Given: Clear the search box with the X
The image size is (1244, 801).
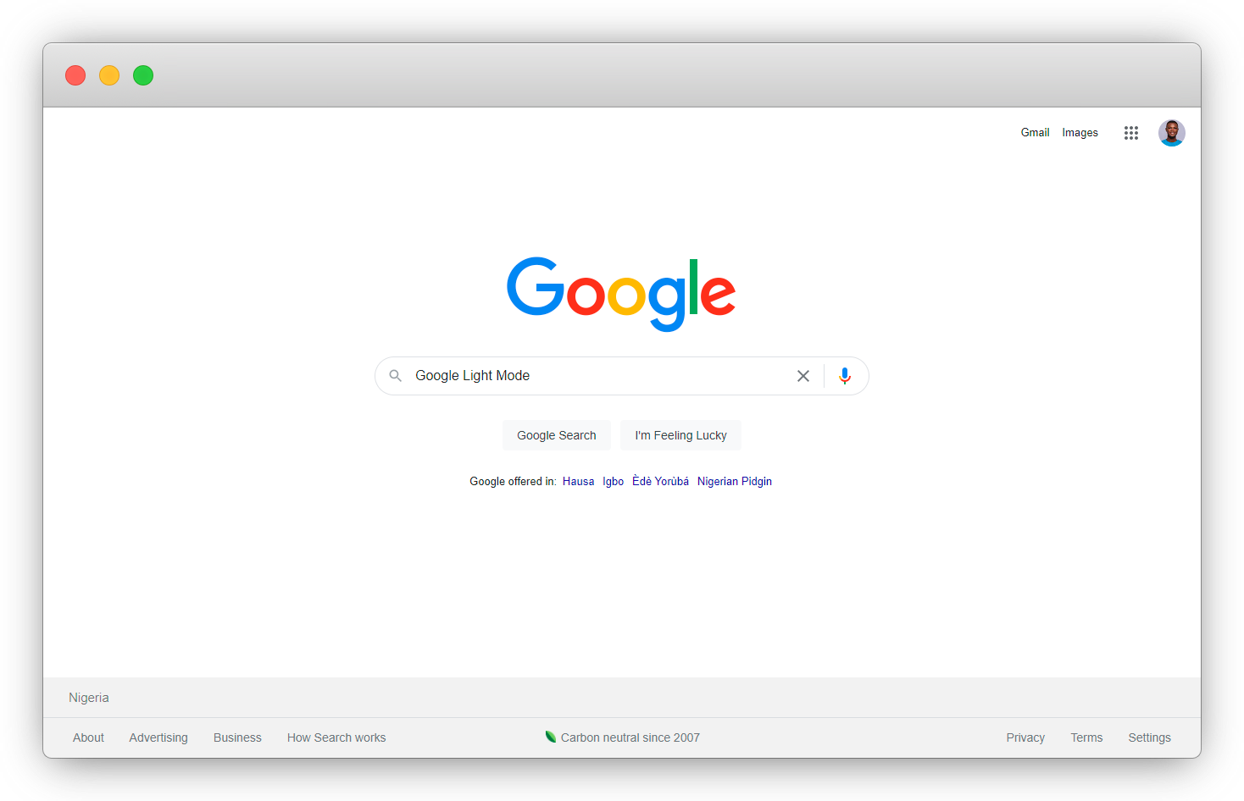Looking at the screenshot, I should point(803,376).
